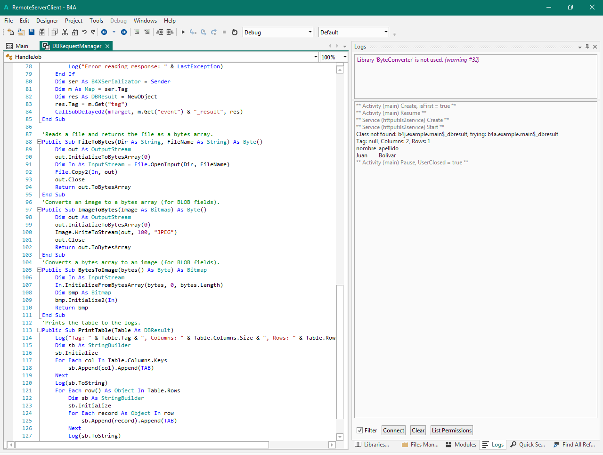Click the Restart circular arrow icon
603x455 pixels.
tap(235, 32)
